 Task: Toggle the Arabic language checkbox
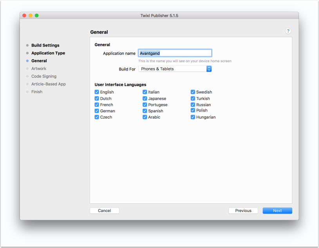tap(145, 117)
